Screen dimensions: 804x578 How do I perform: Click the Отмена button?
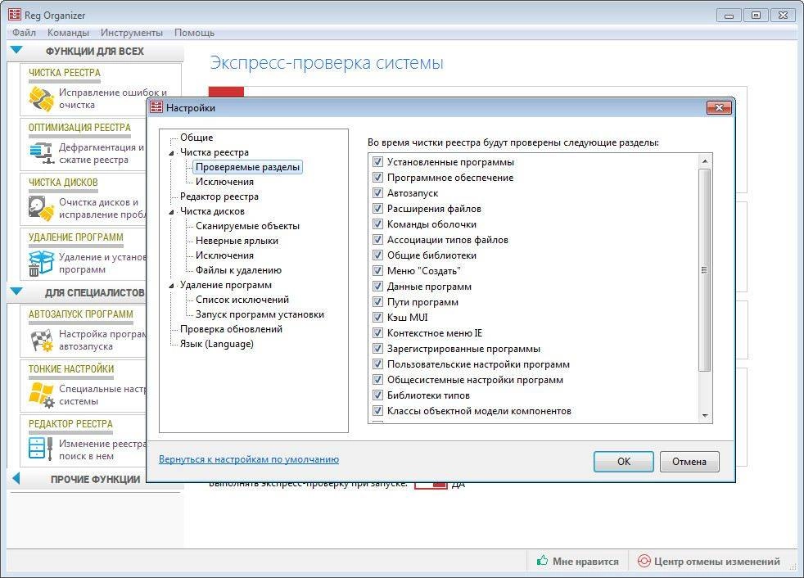(x=689, y=462)
